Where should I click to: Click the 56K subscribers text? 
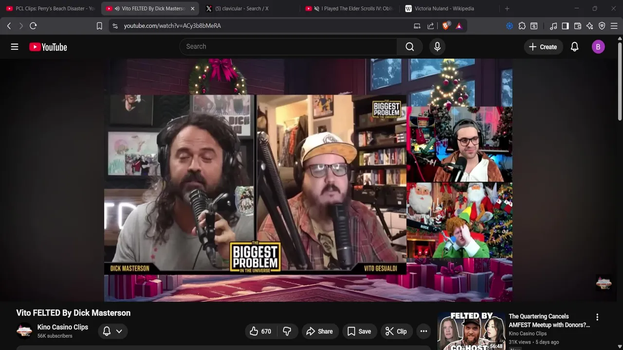point(55,336)
